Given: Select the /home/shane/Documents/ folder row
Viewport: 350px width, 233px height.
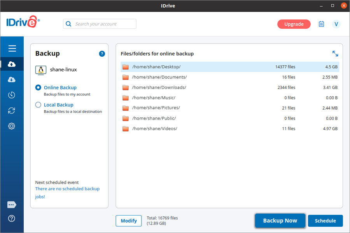Looking at the screenshot, I should tap(229, 77).
